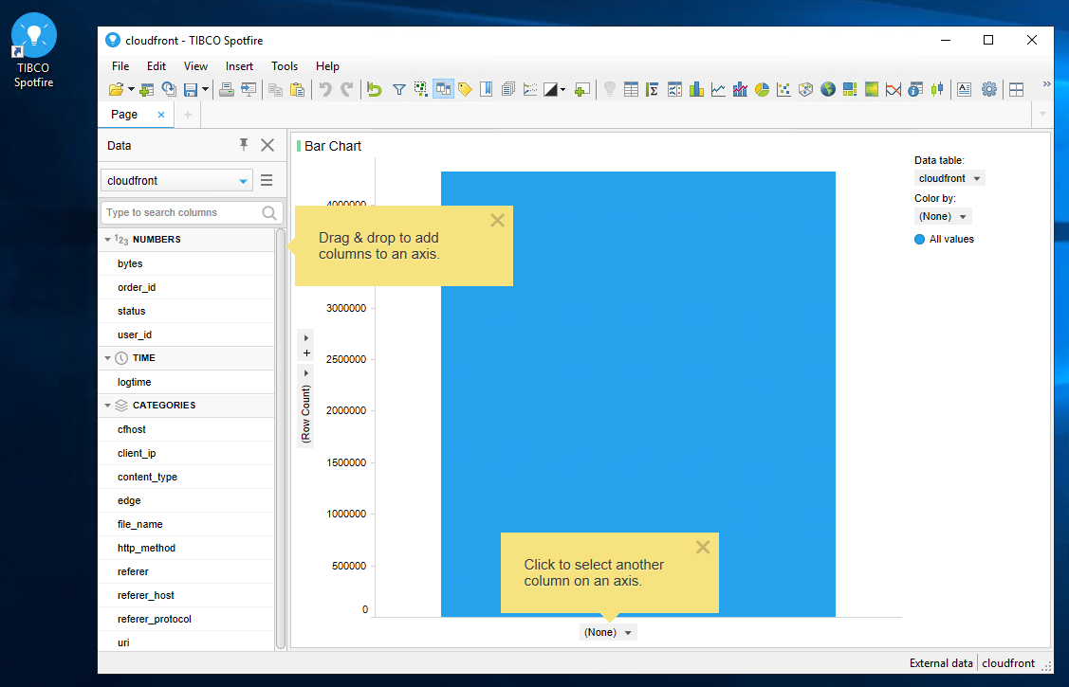Open the View menu
The image size is (1069, 687).
pyautogui.click(x=195, y=66)
